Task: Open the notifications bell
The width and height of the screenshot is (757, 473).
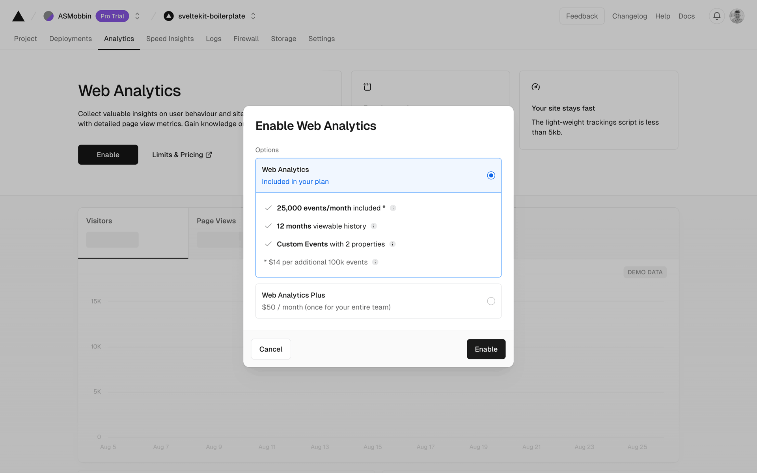Action: coord(717,16)
